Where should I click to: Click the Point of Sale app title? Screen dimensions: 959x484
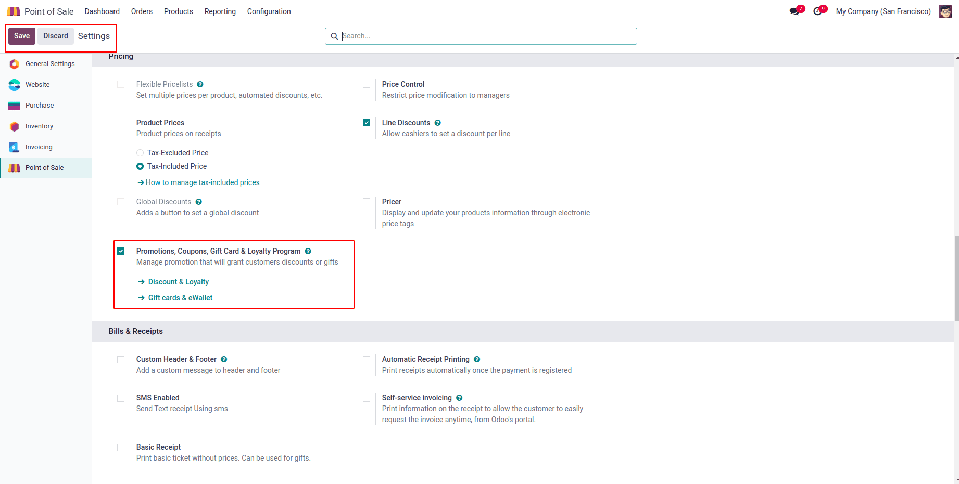coord(49,11)
